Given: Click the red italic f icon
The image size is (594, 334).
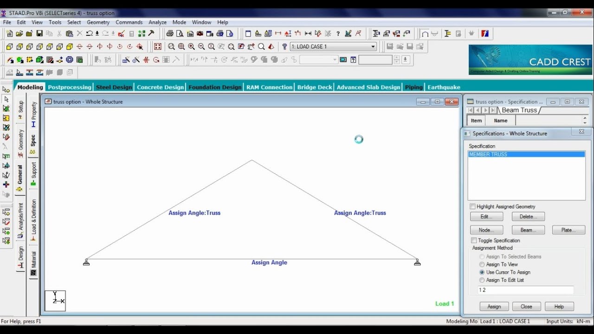Looking at the screenshot, I should (485, 33).
